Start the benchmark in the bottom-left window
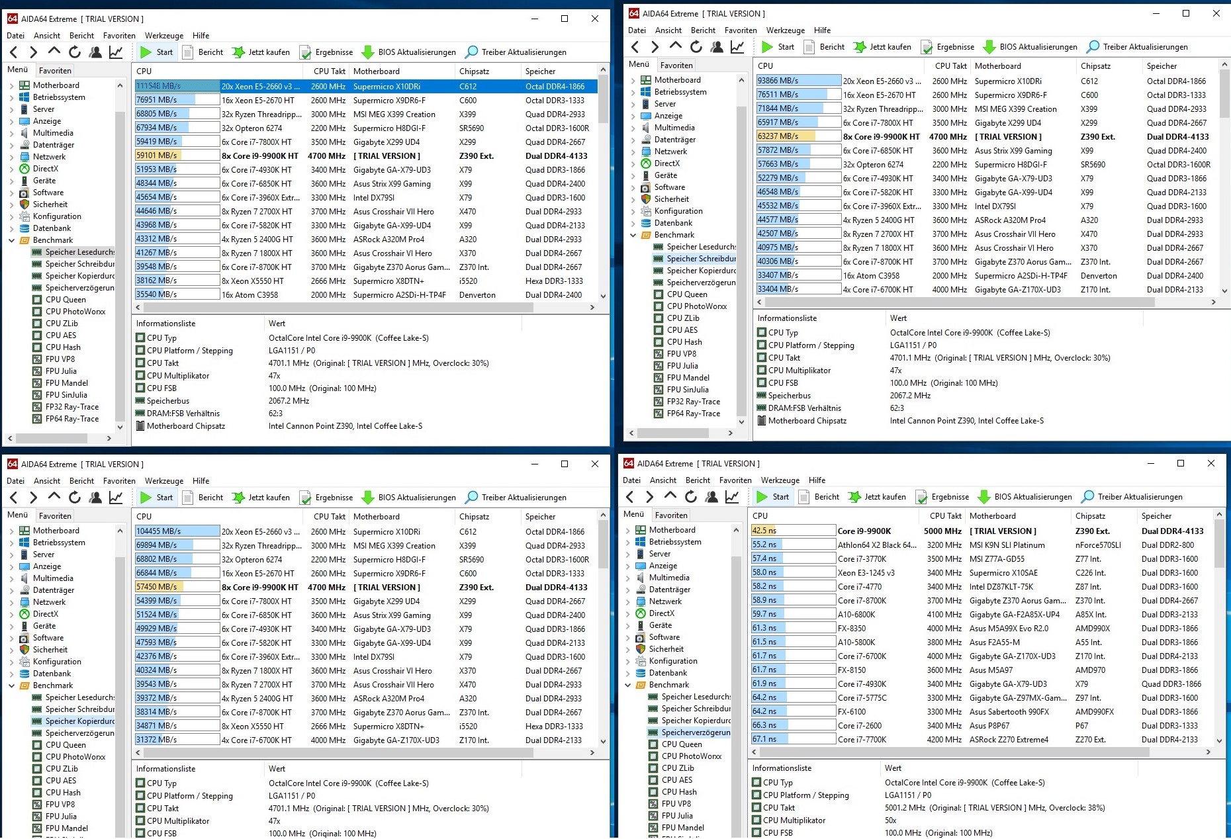Screen dimensions: 1231x839 (157, 498)
